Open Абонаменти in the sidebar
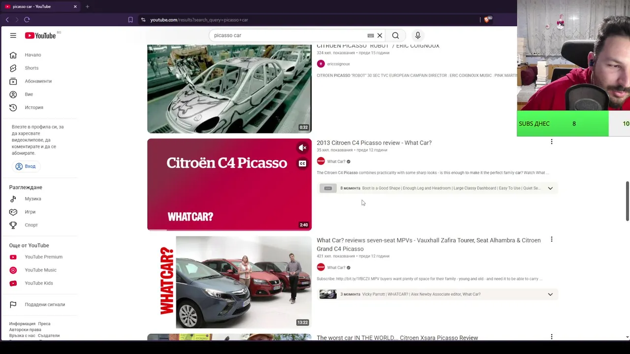This screenshot has width=630, height=354. click(x=39, y=81)
